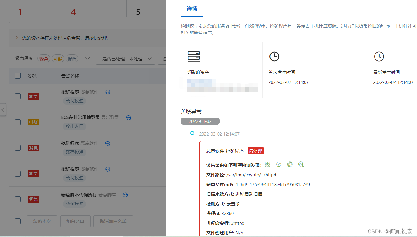Click the first square engine icon after 该告警由如下引擎检测发现
This screenshot has width=417, height=237.
267,164
